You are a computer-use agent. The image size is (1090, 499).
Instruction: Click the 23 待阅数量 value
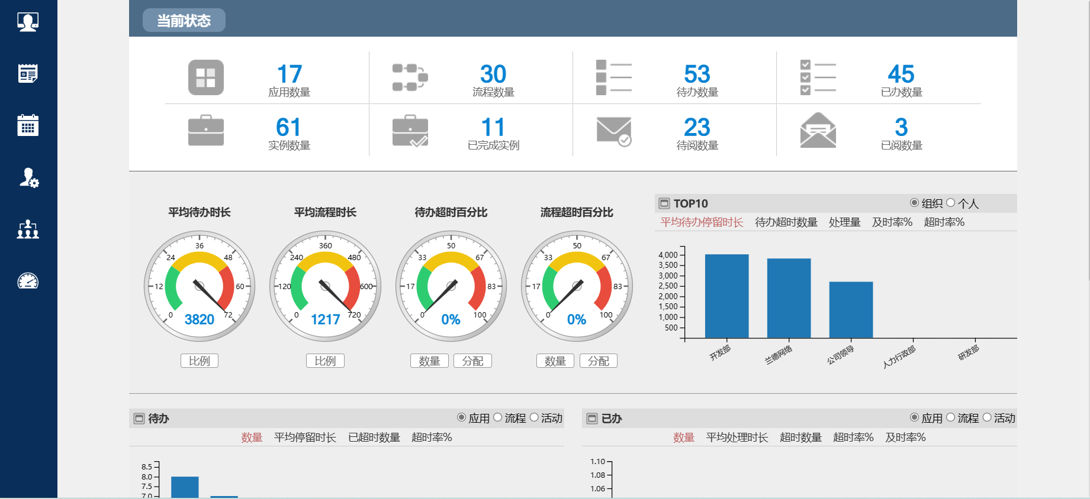pyautogui.click(x=697, y=127)
